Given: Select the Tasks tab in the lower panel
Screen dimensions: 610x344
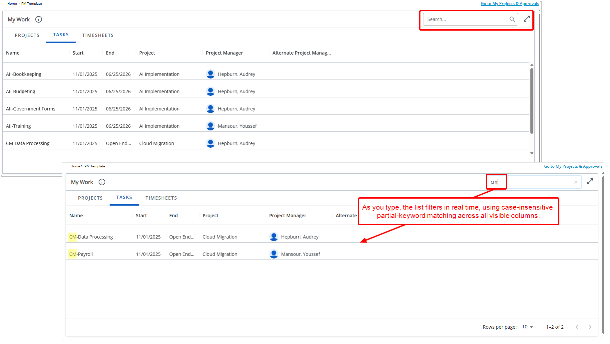Looking at the screenshot, I should point(124,197).
